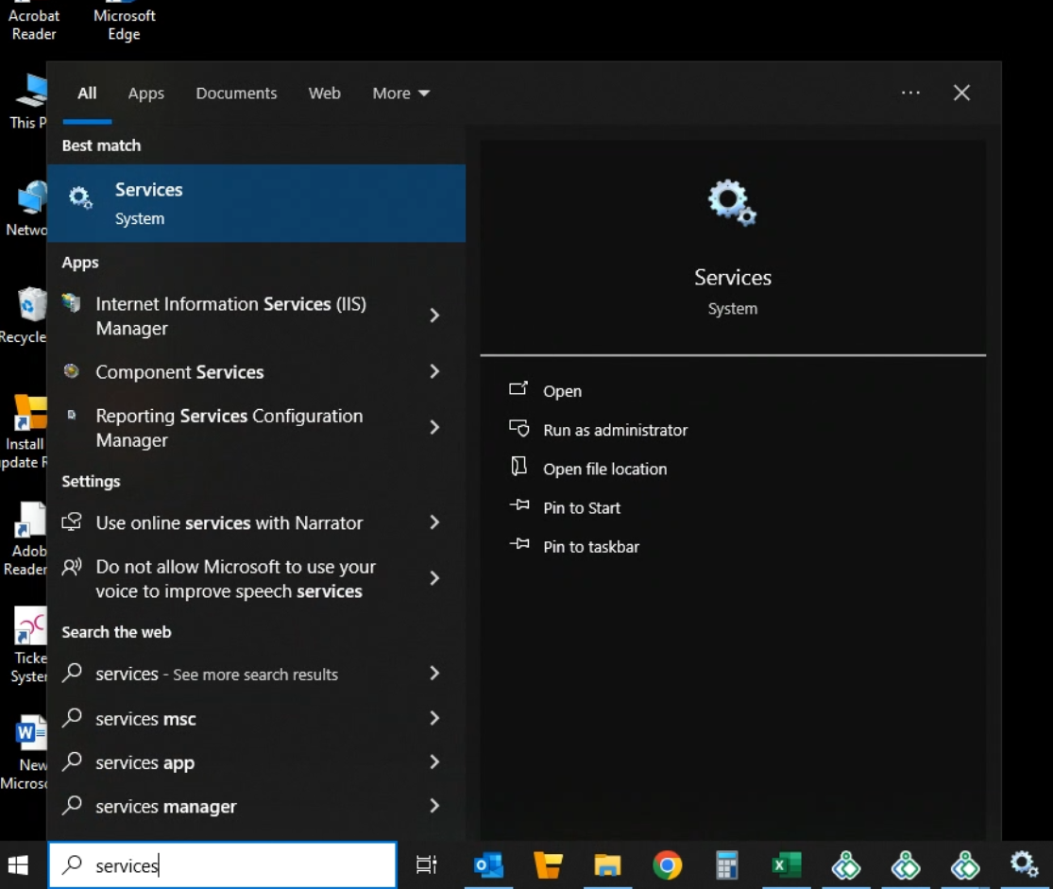Click the Pin to Start pin icon
Image resolution: width=1053 pixels, height=889 pixels.
(519, 505)
